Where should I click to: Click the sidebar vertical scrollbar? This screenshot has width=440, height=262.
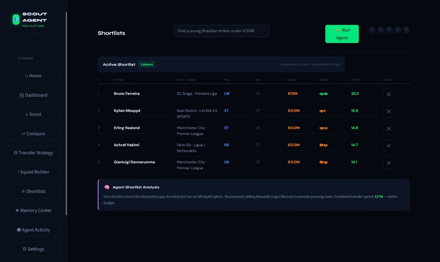(66, 114)
